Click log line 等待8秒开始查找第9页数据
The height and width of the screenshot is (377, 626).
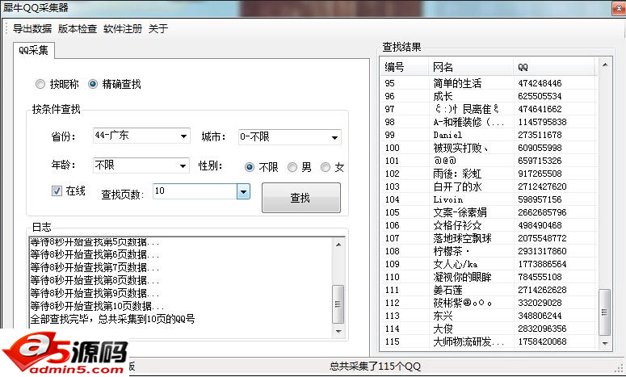95,293
